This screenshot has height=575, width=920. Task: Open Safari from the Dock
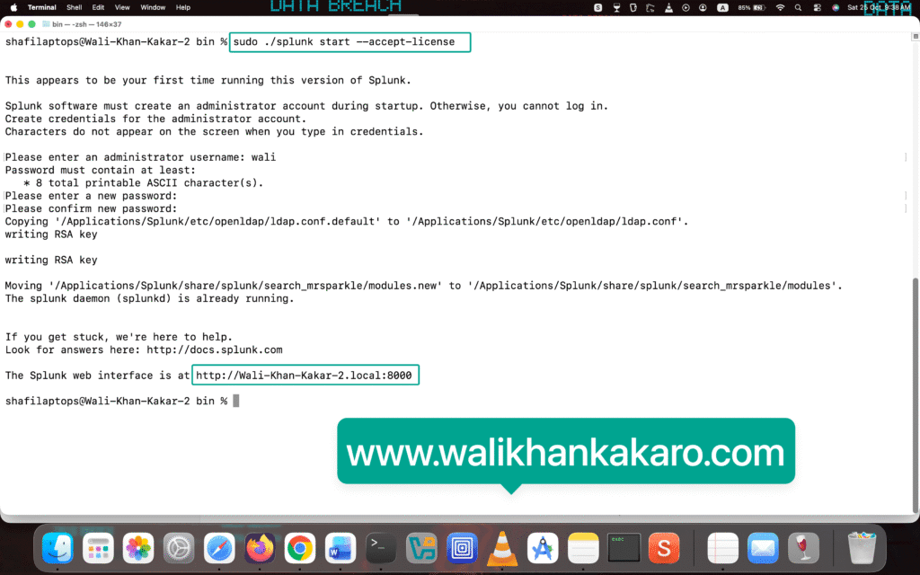click(219, 548)
